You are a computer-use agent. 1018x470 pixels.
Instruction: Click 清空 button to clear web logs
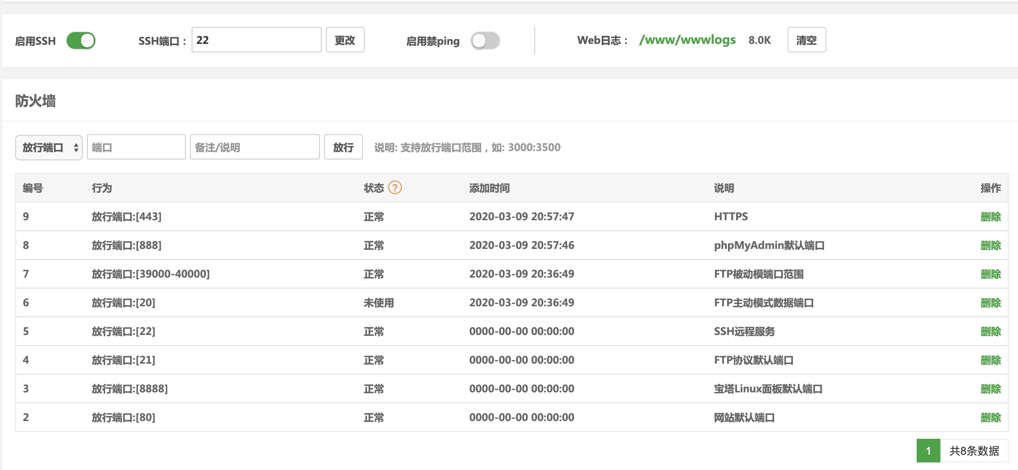pyautogui.click(x=806, y=40)
